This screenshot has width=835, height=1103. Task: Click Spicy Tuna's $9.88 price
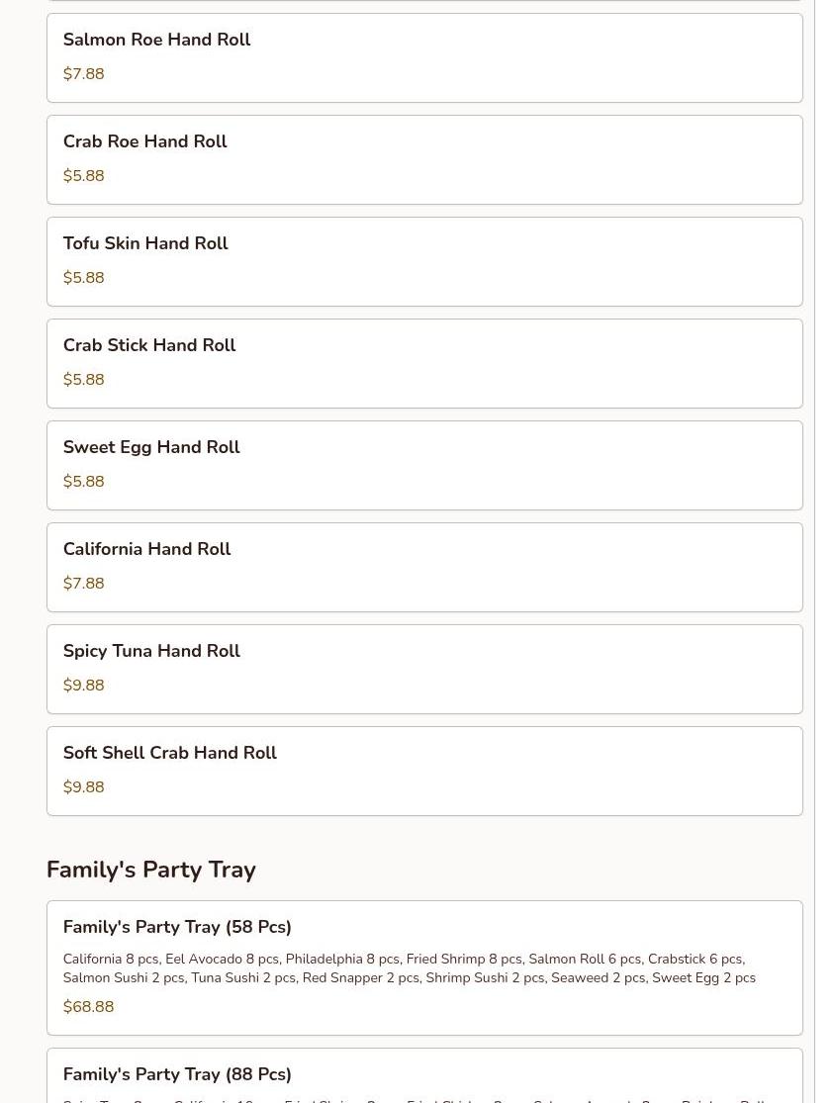click(83, 686)
